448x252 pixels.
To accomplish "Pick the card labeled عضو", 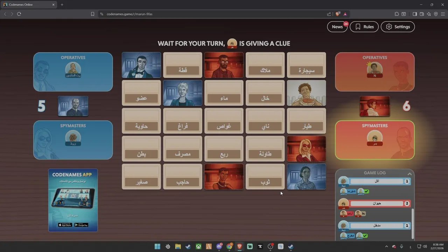I will click(141, 93).
